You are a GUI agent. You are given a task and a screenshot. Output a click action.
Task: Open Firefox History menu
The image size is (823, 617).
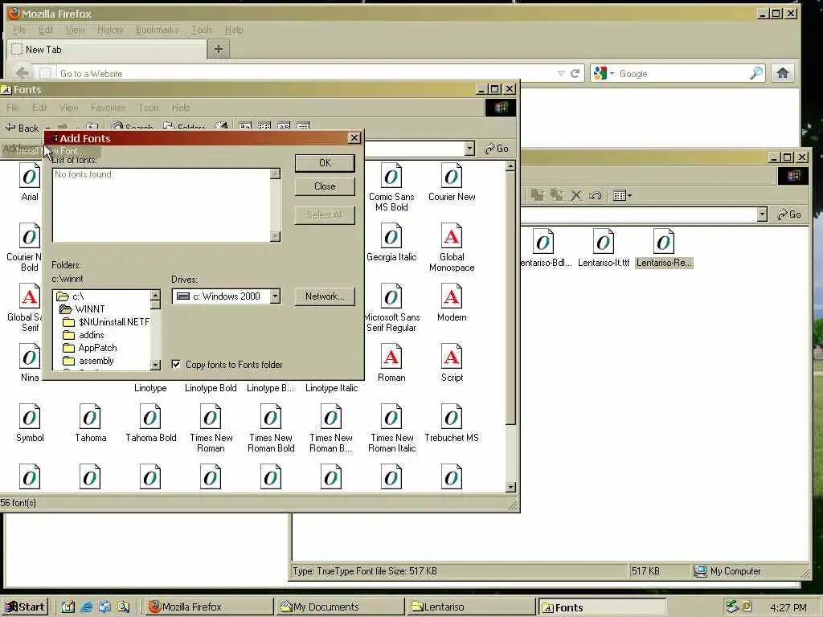coord(110,30)
